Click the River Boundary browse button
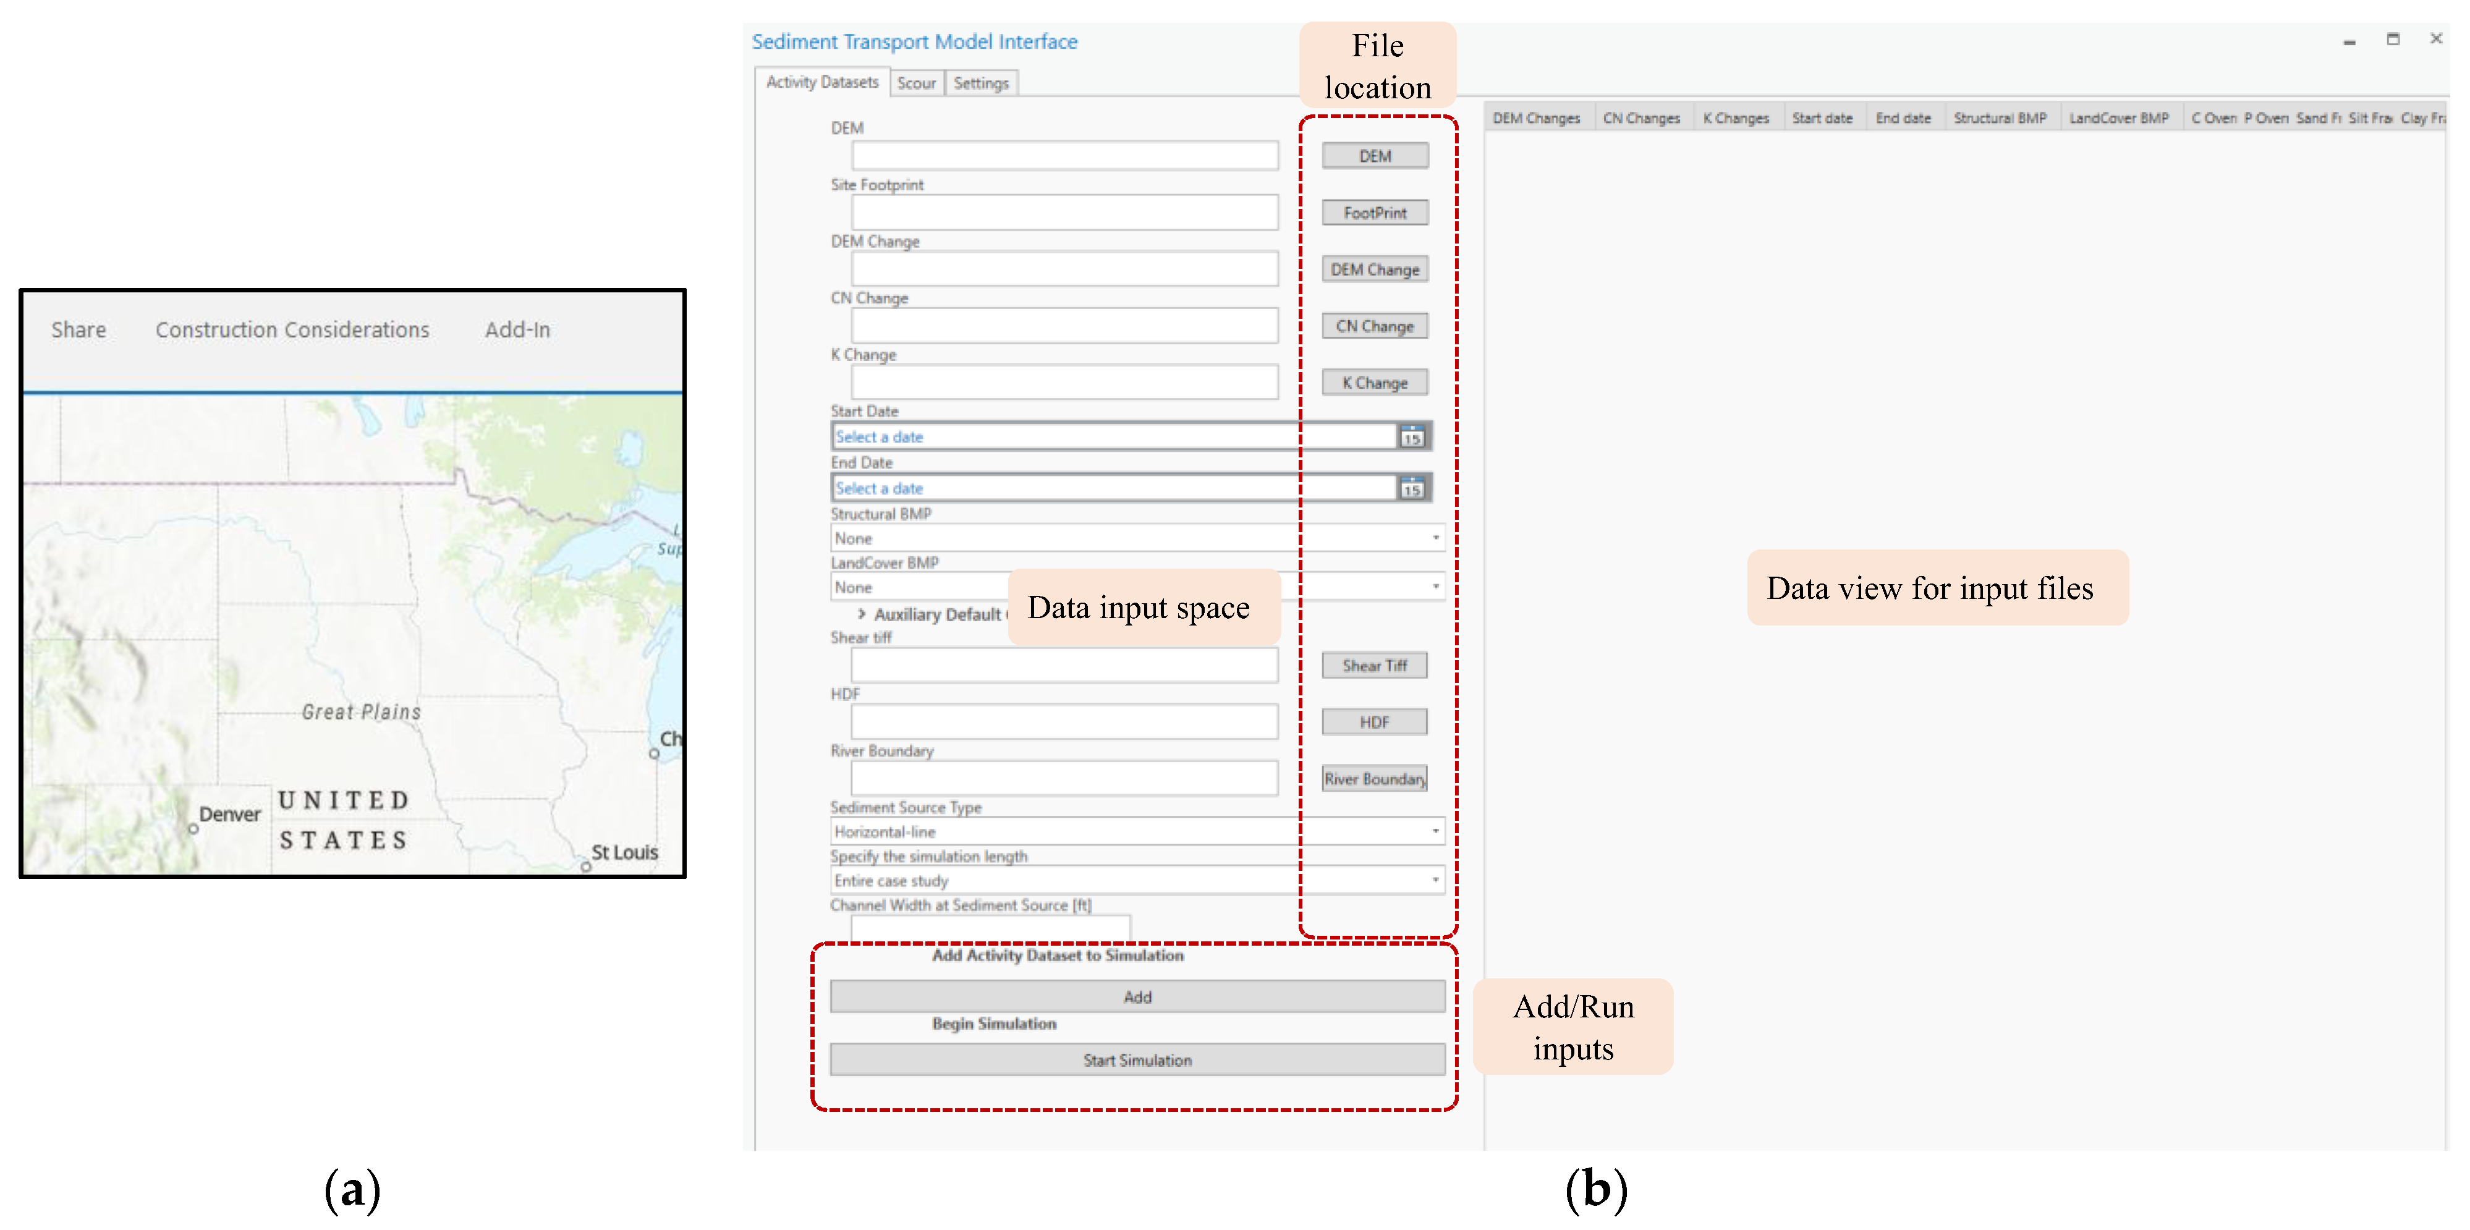This screenshot has width=2470, height=1230. [1374, 778]
